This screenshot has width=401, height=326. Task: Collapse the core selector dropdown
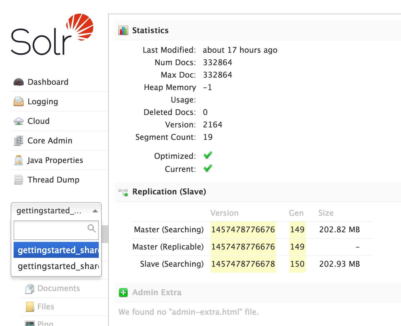pos(95,211)
